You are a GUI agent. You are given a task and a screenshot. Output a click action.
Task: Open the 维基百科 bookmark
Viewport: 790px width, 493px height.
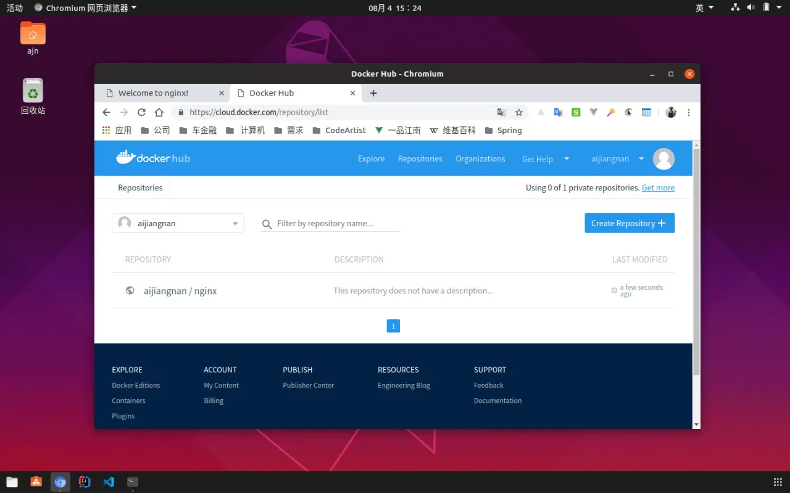tap(452, 130)
